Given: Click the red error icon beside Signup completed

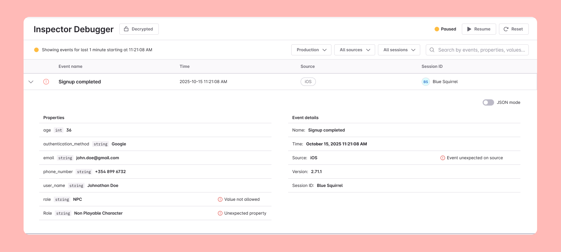Looking at the screenshot, I should 46,82.
